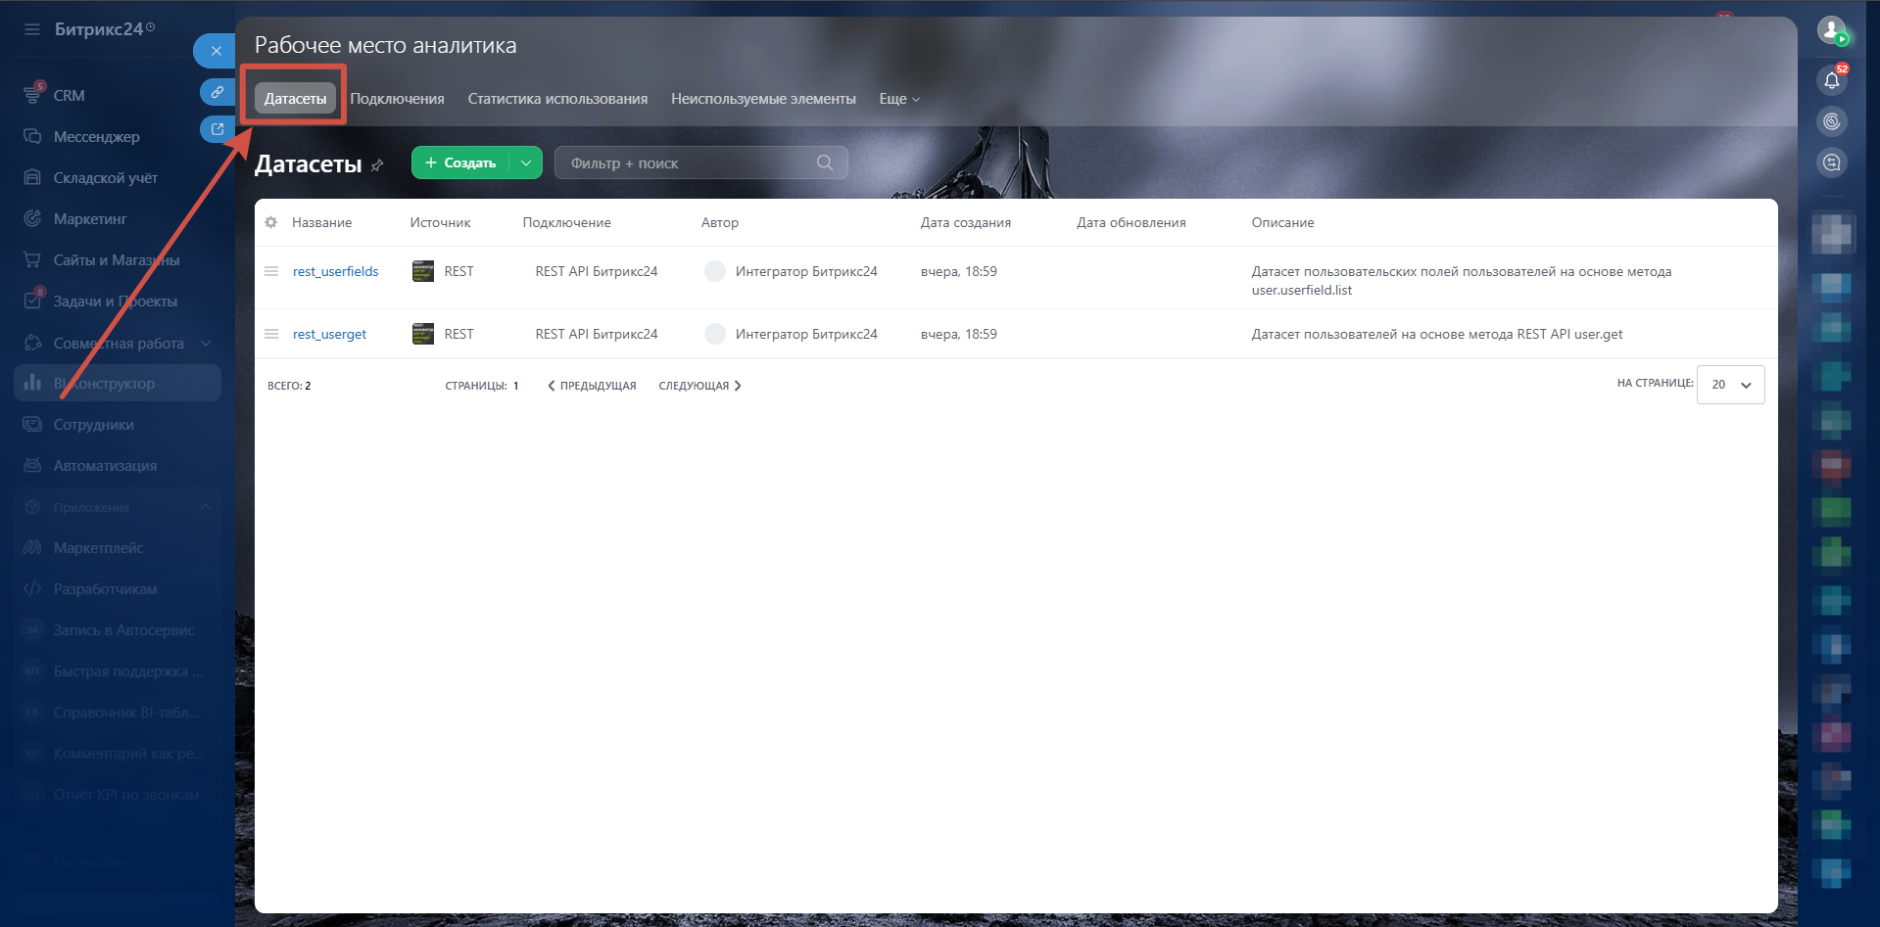The height and width of the screenshot is (927, 1880).
Task: Open the hamburger menu next to Битрикс24
Action: click(x=32, y=29)
